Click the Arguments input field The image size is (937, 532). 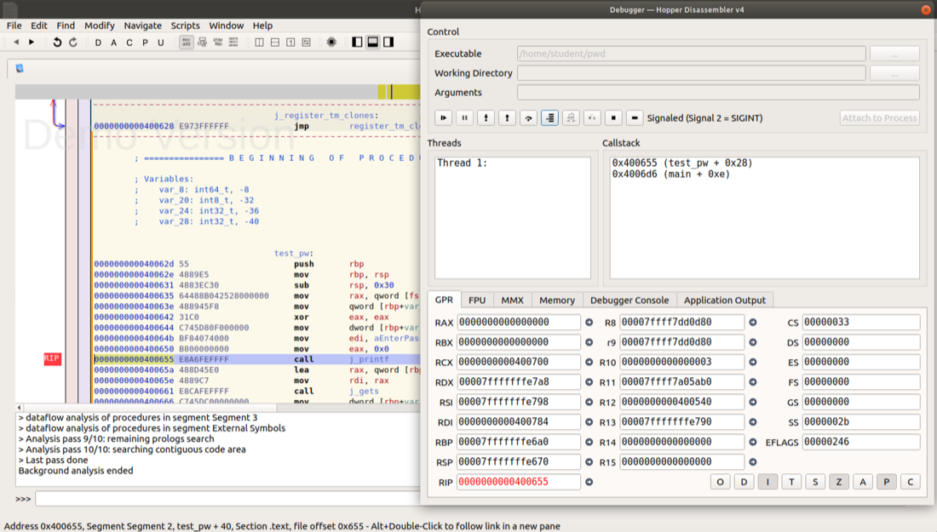(717, 93)
